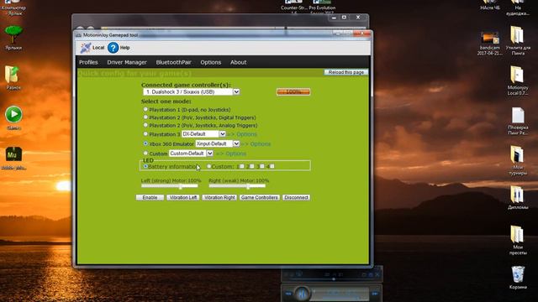Open the MotionJoy Local folder on desktop
538x302 pixels.
[517, 75]
